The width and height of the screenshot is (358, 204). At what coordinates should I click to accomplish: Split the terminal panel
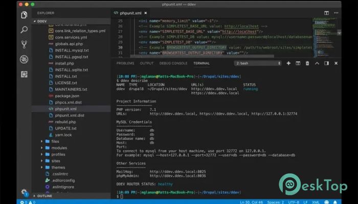coord(298,63)
